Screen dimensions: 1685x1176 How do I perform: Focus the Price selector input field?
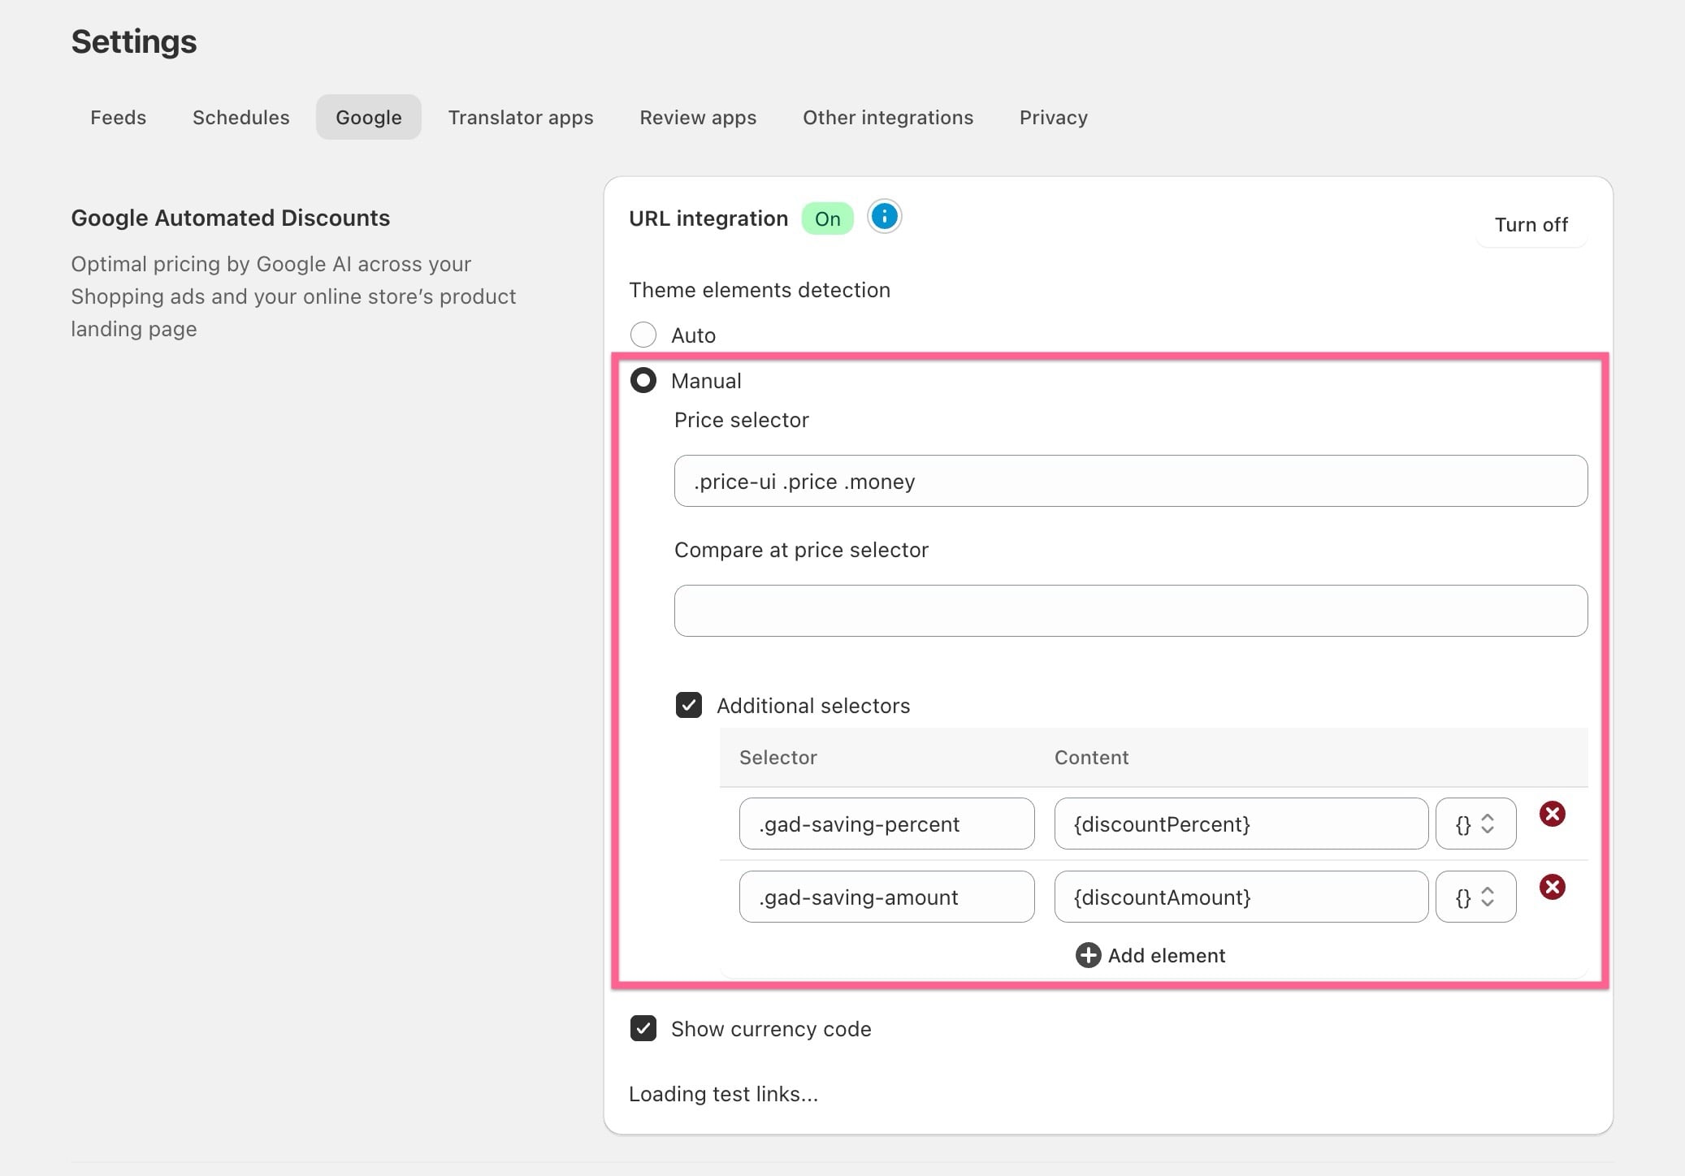click(x=1131, y=481)
